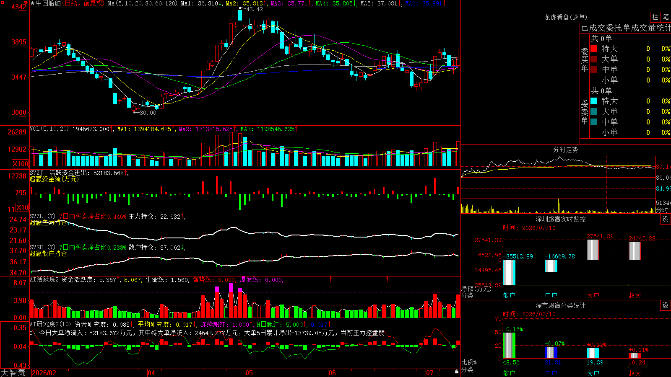The height and width of the screenshot is (377, 671).
Task: Open 设 settings for 深市超赢分类统计
Action: [x=666, y=305]
